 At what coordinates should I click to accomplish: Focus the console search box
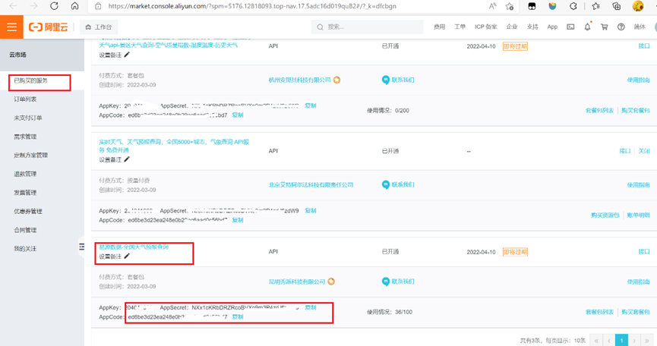coord(367,27)
